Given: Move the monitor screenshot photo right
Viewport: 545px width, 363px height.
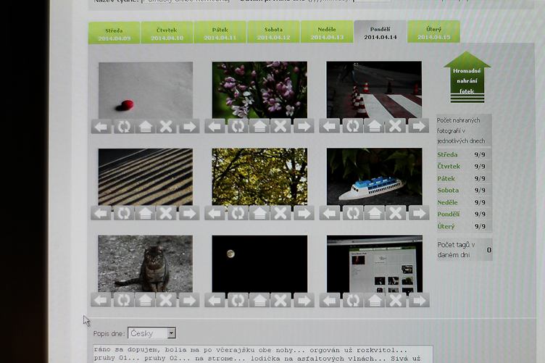Looking at the screenshot, I should (419, 301).
